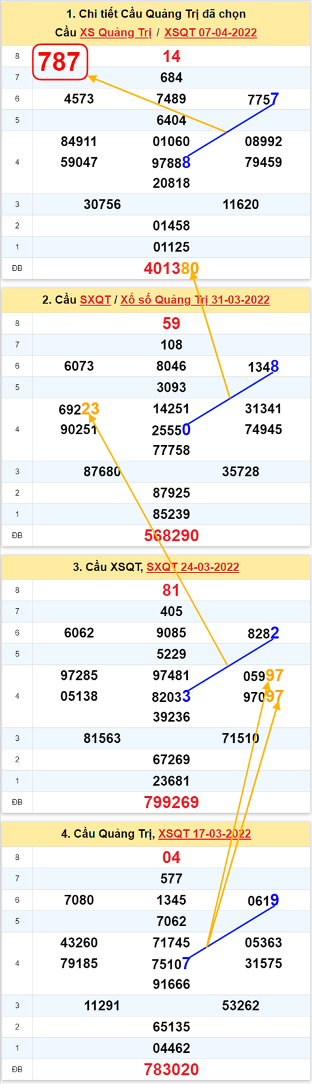The width and height of the screenshot is (312, 1084).
Task: Select the number 08992
Action: [x=263, y=142]
